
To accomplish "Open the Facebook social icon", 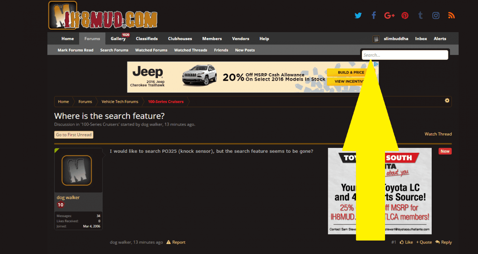I will pos(373,15).
